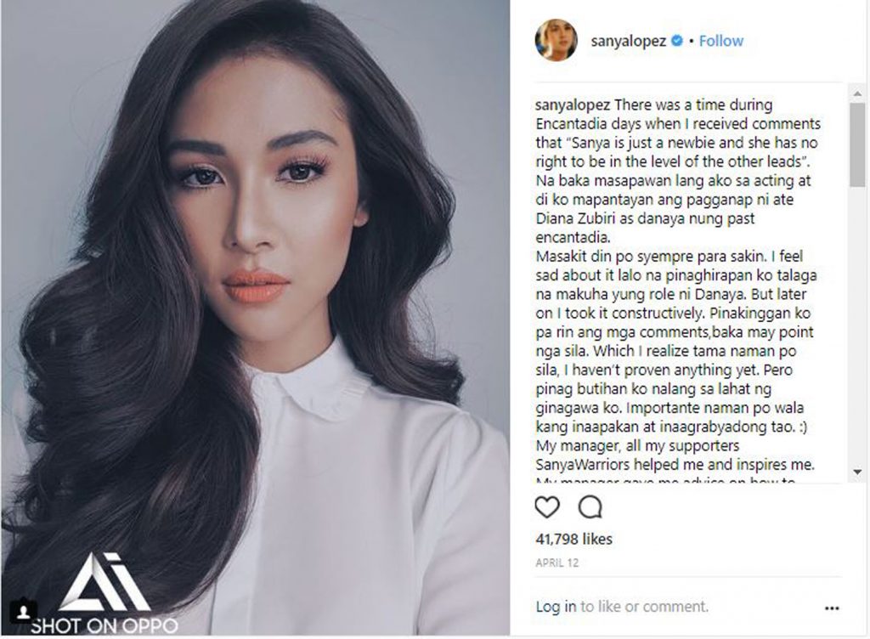Like the post with the heart icon
The height and width of the screenshot is (639, 870).
(x=547, y=507)
